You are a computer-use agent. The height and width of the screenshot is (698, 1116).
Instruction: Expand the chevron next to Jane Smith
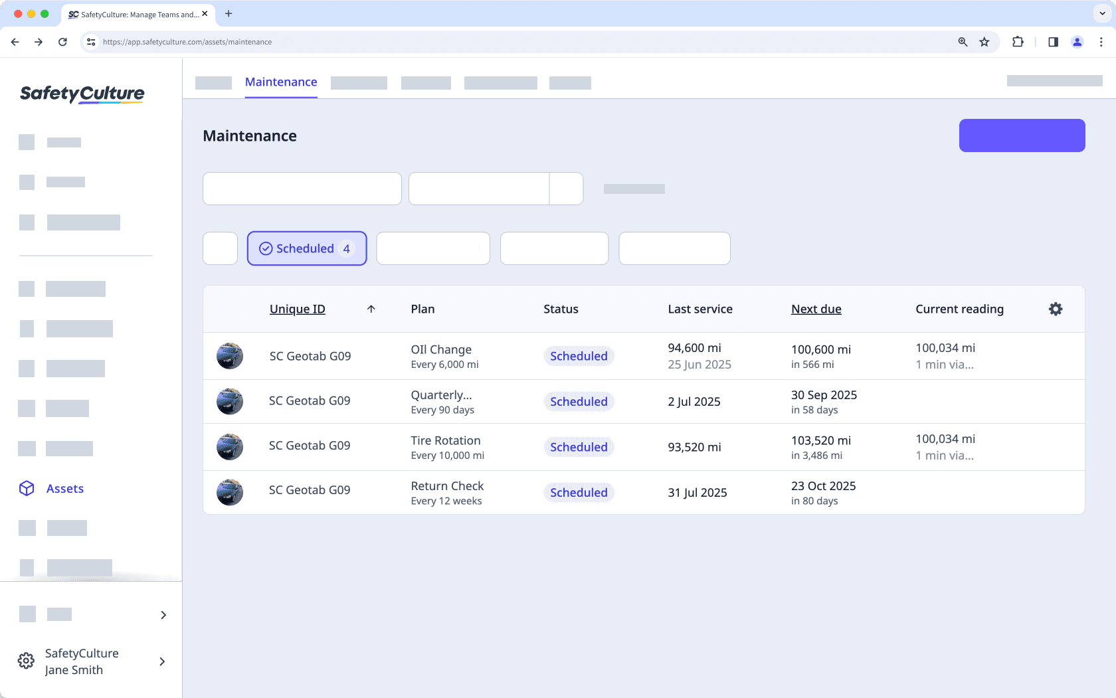point(161,661)
